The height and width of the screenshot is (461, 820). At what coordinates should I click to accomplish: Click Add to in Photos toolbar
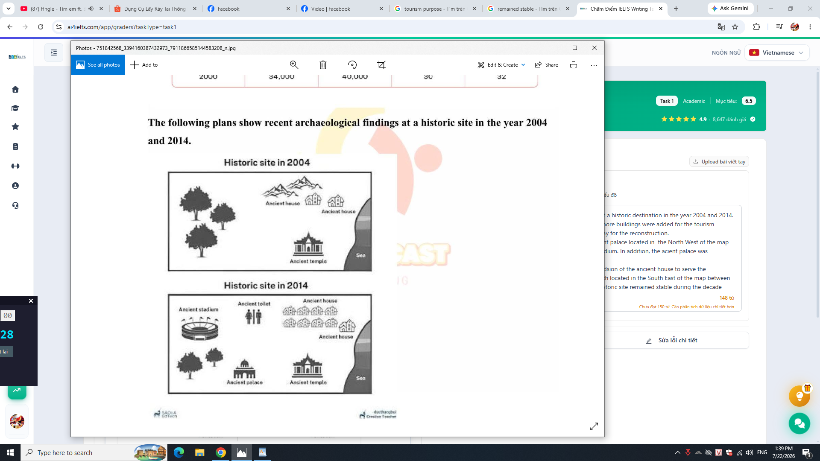[144, 65]
